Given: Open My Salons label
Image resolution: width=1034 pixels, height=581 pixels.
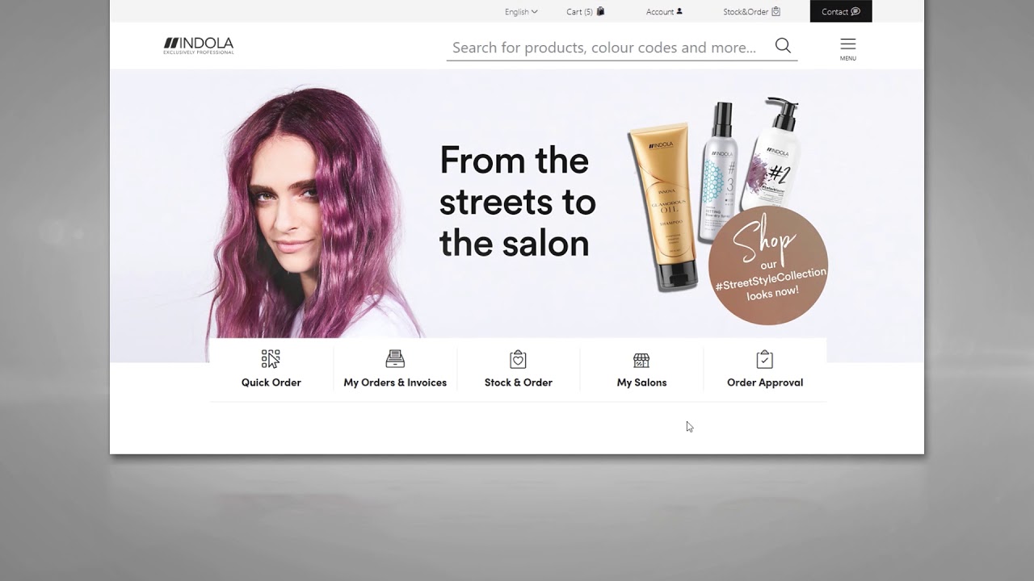Looking at the screenshot, I should (641, 382).
